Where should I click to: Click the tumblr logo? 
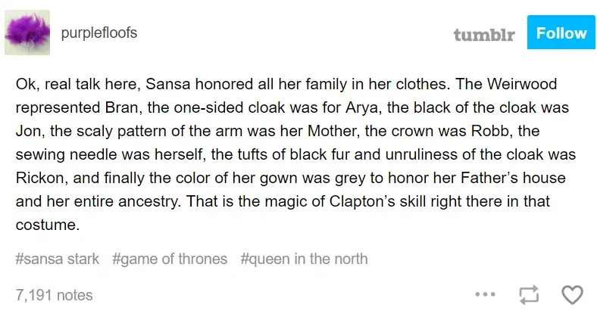pyautogui.click(x=483, y=35)
